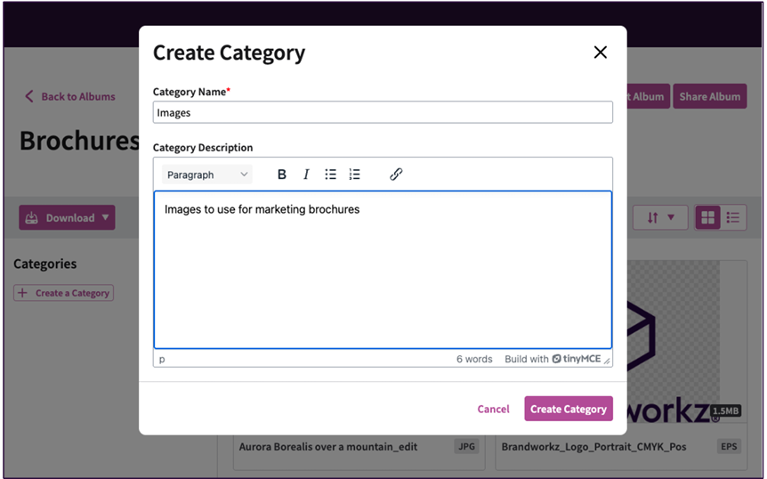Go back to Albums

coord(69,97)
